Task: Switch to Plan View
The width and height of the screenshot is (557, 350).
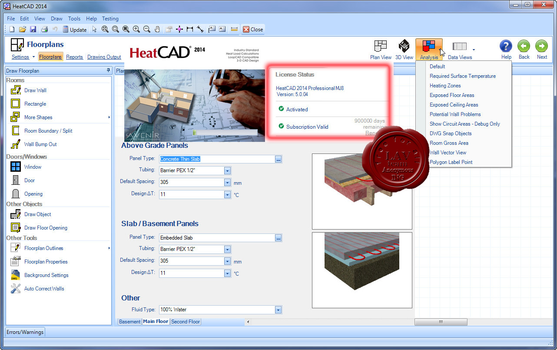Action: click(381, 50)
